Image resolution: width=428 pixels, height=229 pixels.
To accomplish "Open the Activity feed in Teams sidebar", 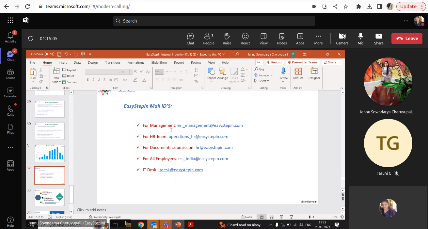I will point(10,37).
